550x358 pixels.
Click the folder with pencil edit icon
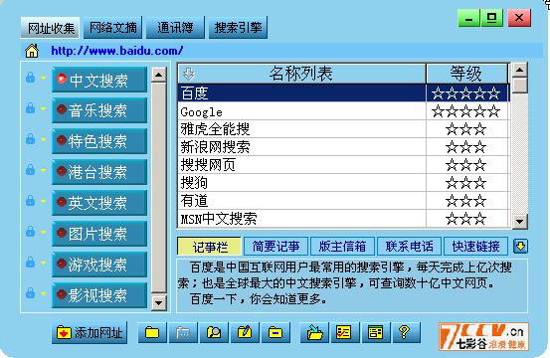245,332
